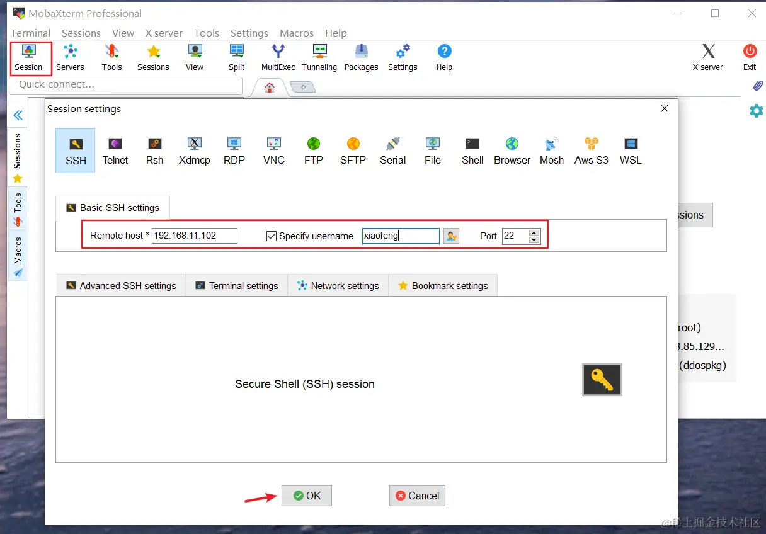Click the Cancel button
This screenshot has height=534, width=766.
point(417,496)
